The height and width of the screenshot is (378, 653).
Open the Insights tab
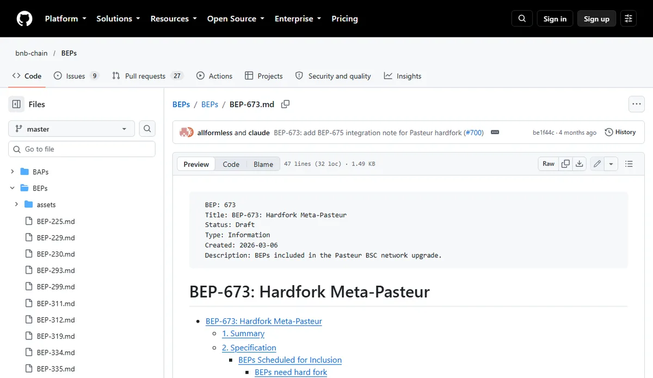click(403, 76)
